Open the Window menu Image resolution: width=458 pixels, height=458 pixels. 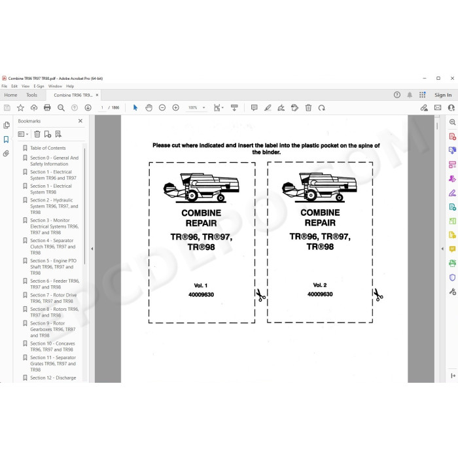click(x=55, y=86)
